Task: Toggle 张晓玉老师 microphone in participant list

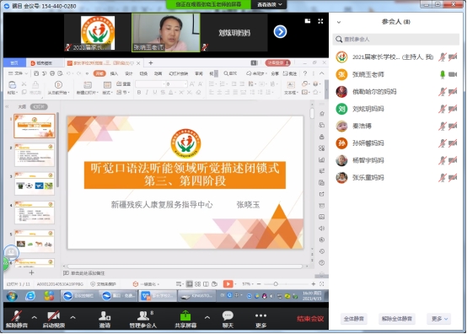Action: (x=443, y=74)
